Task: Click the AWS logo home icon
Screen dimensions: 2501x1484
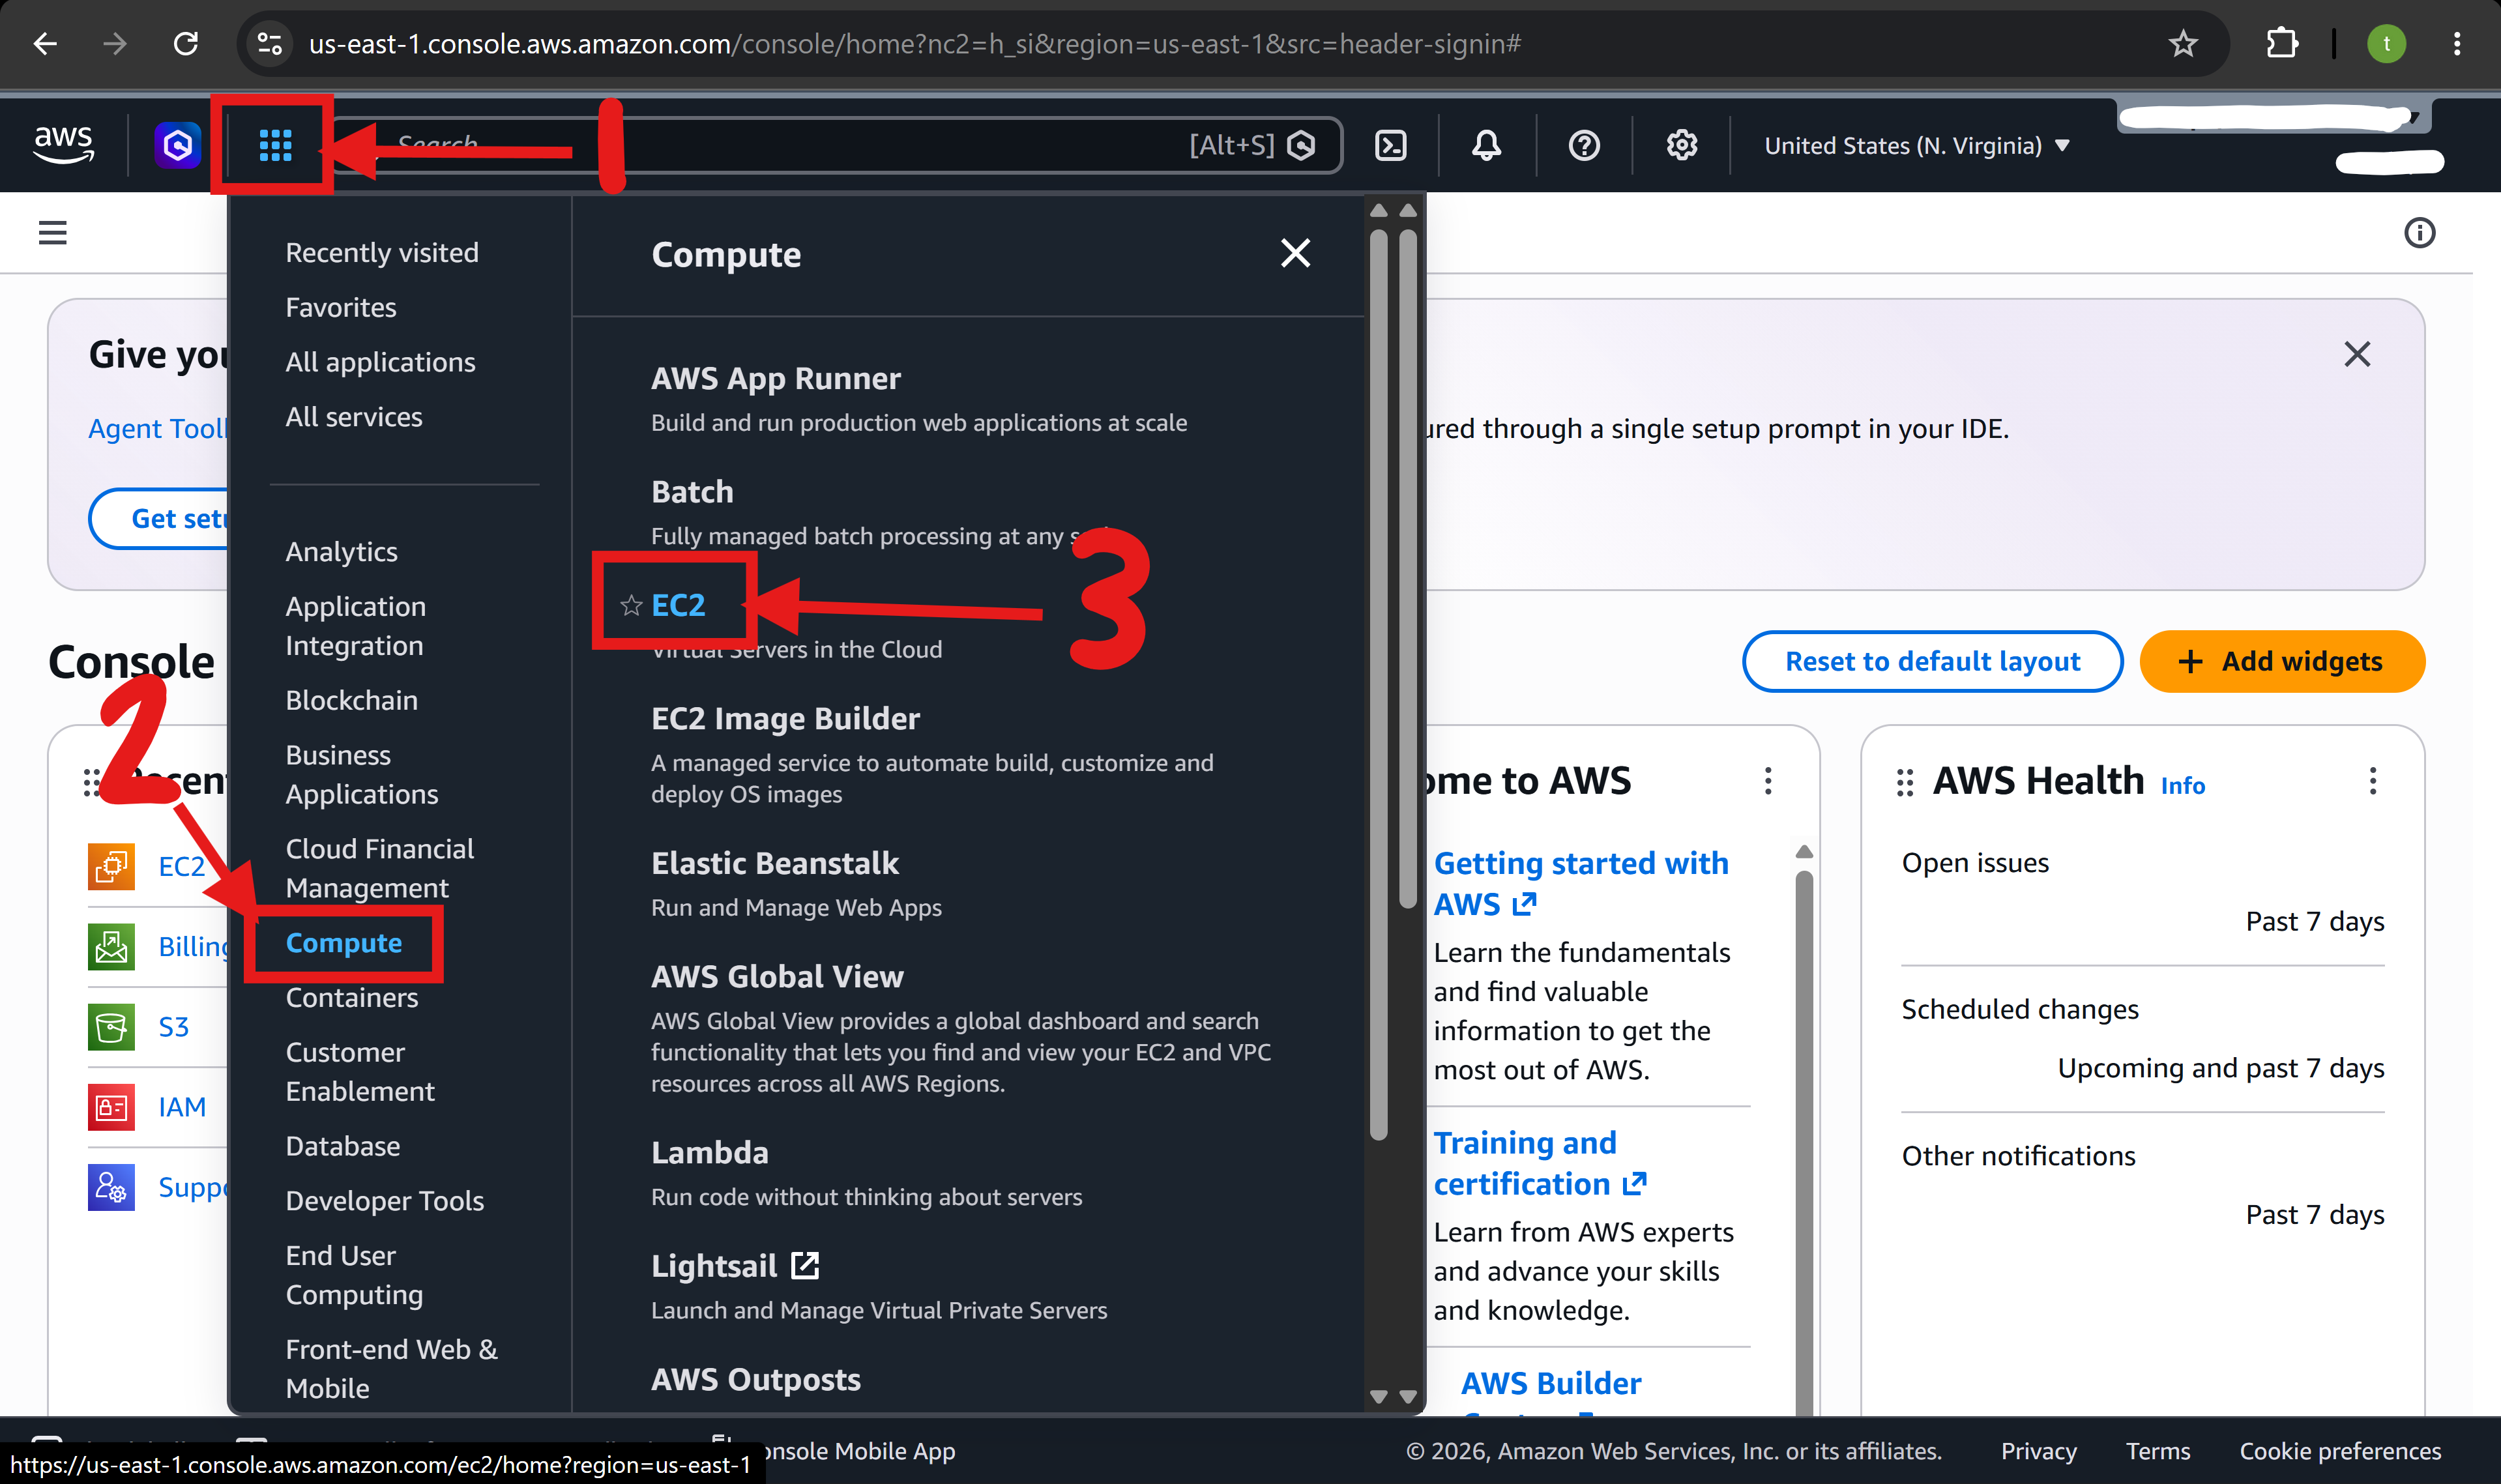Action: [63, 146]
